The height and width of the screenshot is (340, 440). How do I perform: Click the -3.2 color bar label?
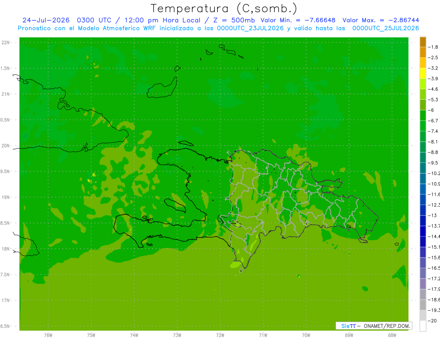(433, 68)
